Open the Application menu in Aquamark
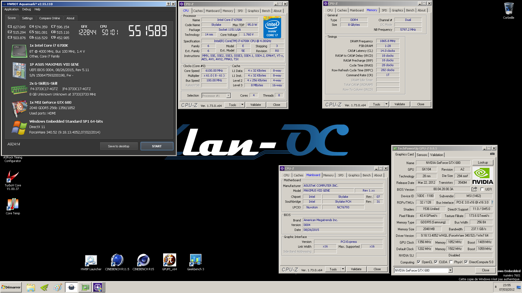This screenshot has height=293, width=522. coord(11,9)
